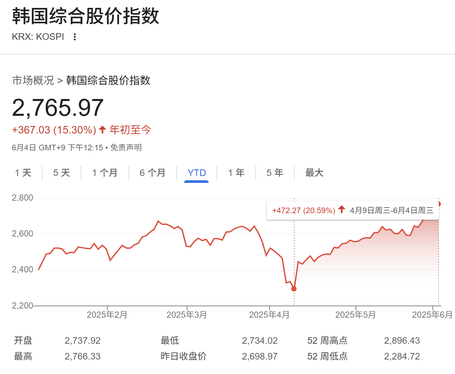Open the KRX: KOSPI overflow menu
Image resolution: width=455 pixels, height=374 pixels.
75,37
